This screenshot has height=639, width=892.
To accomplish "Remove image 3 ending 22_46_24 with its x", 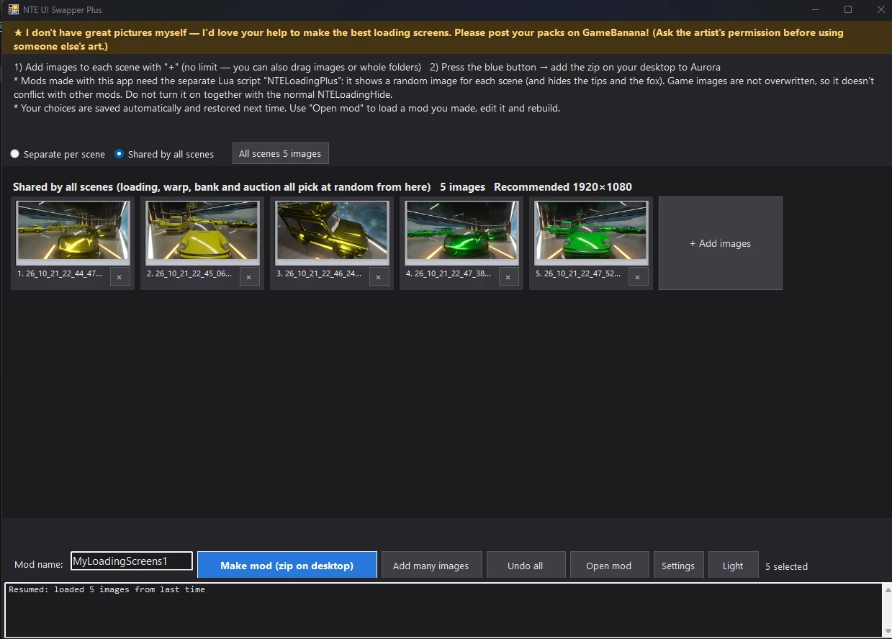I will (379, 277).
